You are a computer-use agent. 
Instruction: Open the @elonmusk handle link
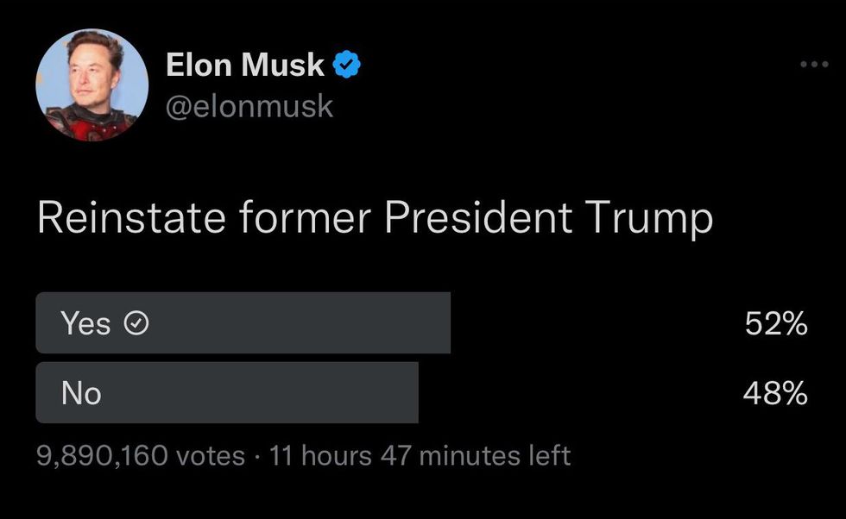249,106
